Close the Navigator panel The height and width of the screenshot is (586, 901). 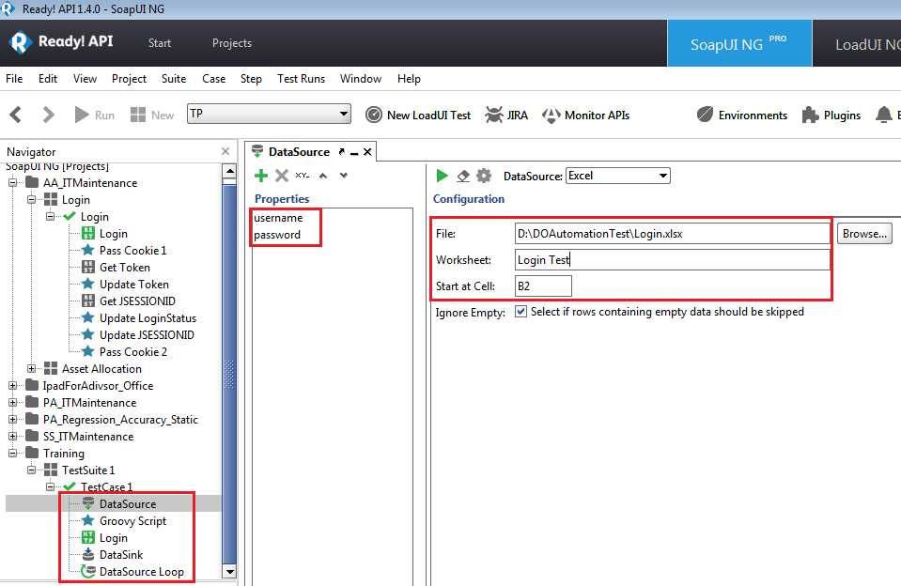pos(225,151)
